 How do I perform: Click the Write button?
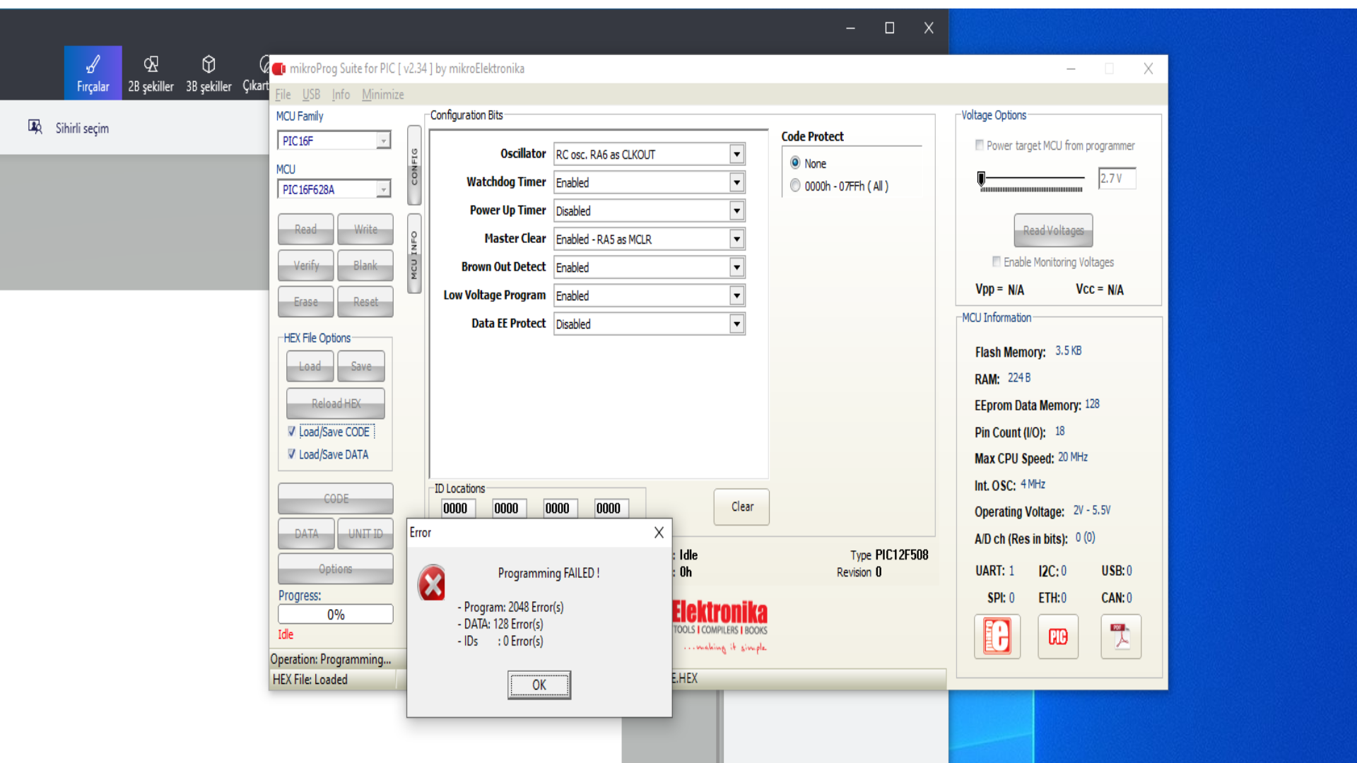click(365, 229)
